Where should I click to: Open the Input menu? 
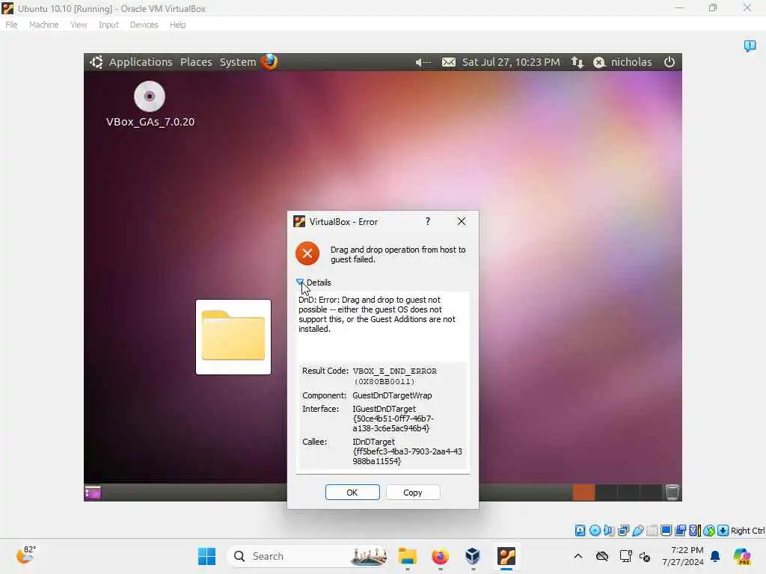pyautogui.click(x=108, y=25)
